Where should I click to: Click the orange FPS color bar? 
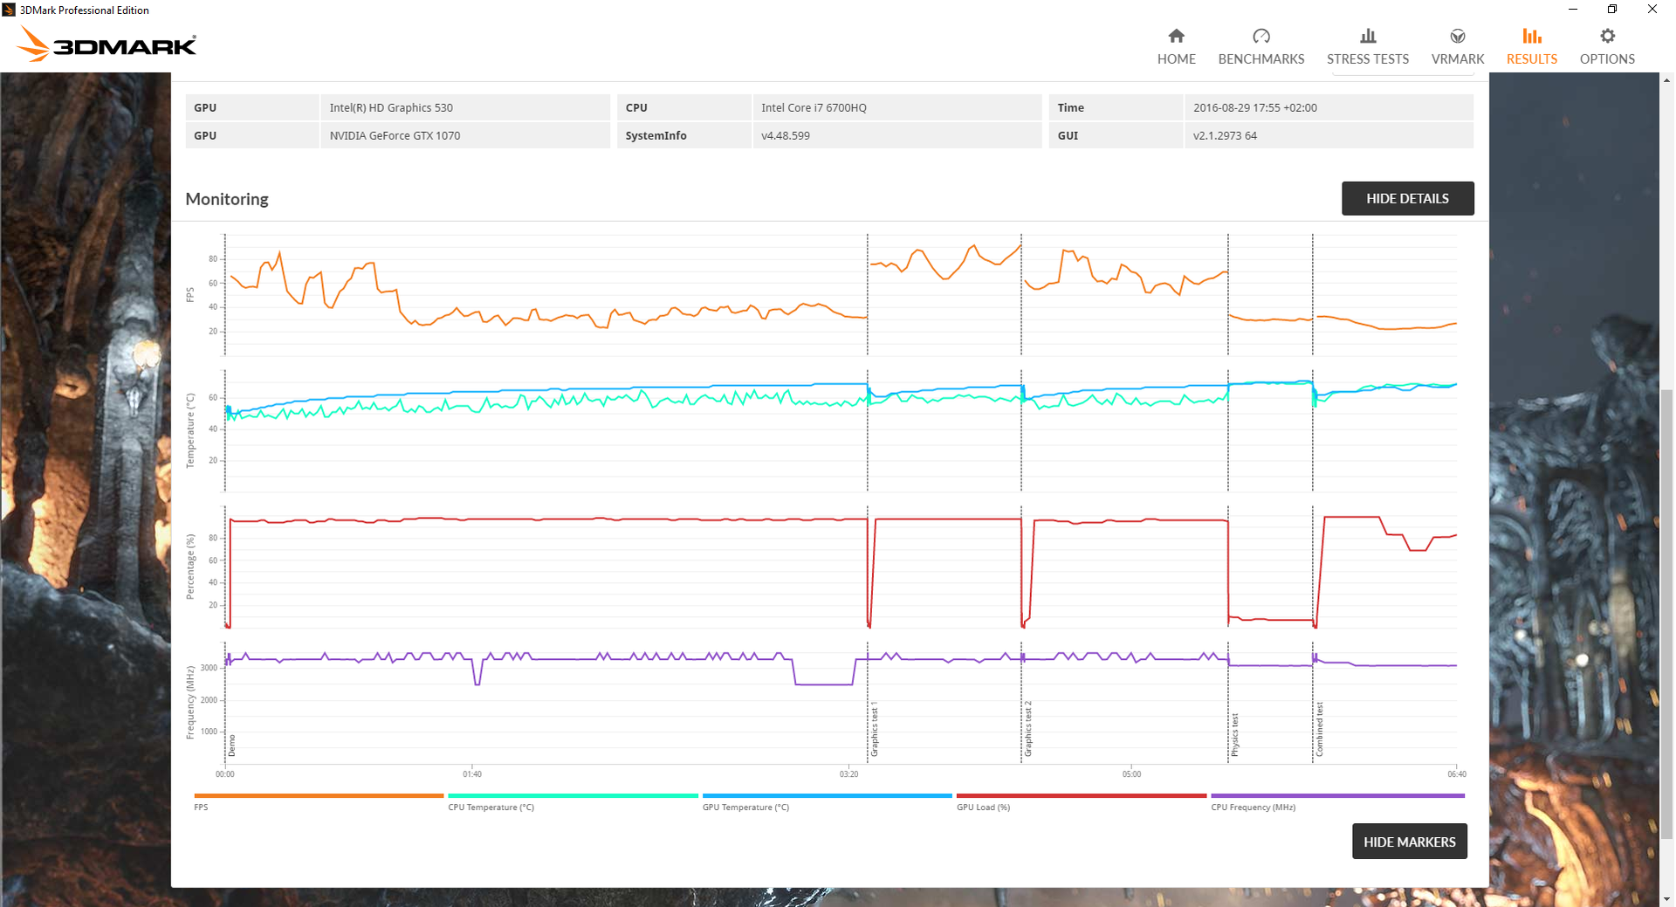coord(319,795)
